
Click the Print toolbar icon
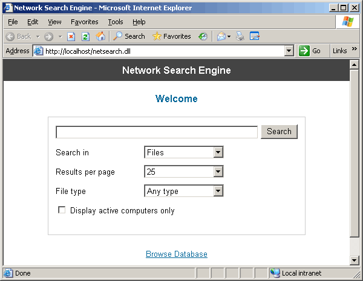pyautogui.click(x=240, y=36)
